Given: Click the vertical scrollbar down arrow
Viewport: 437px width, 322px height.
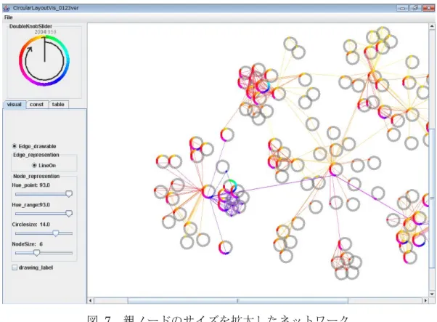Looking at the screenshot, I should 432,294.
